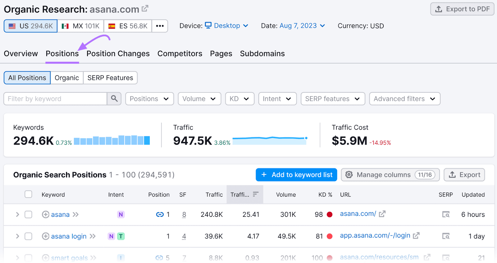Select the SERP Features view
497x263 pixels.
pyautogui.click(x=110, y=78)
